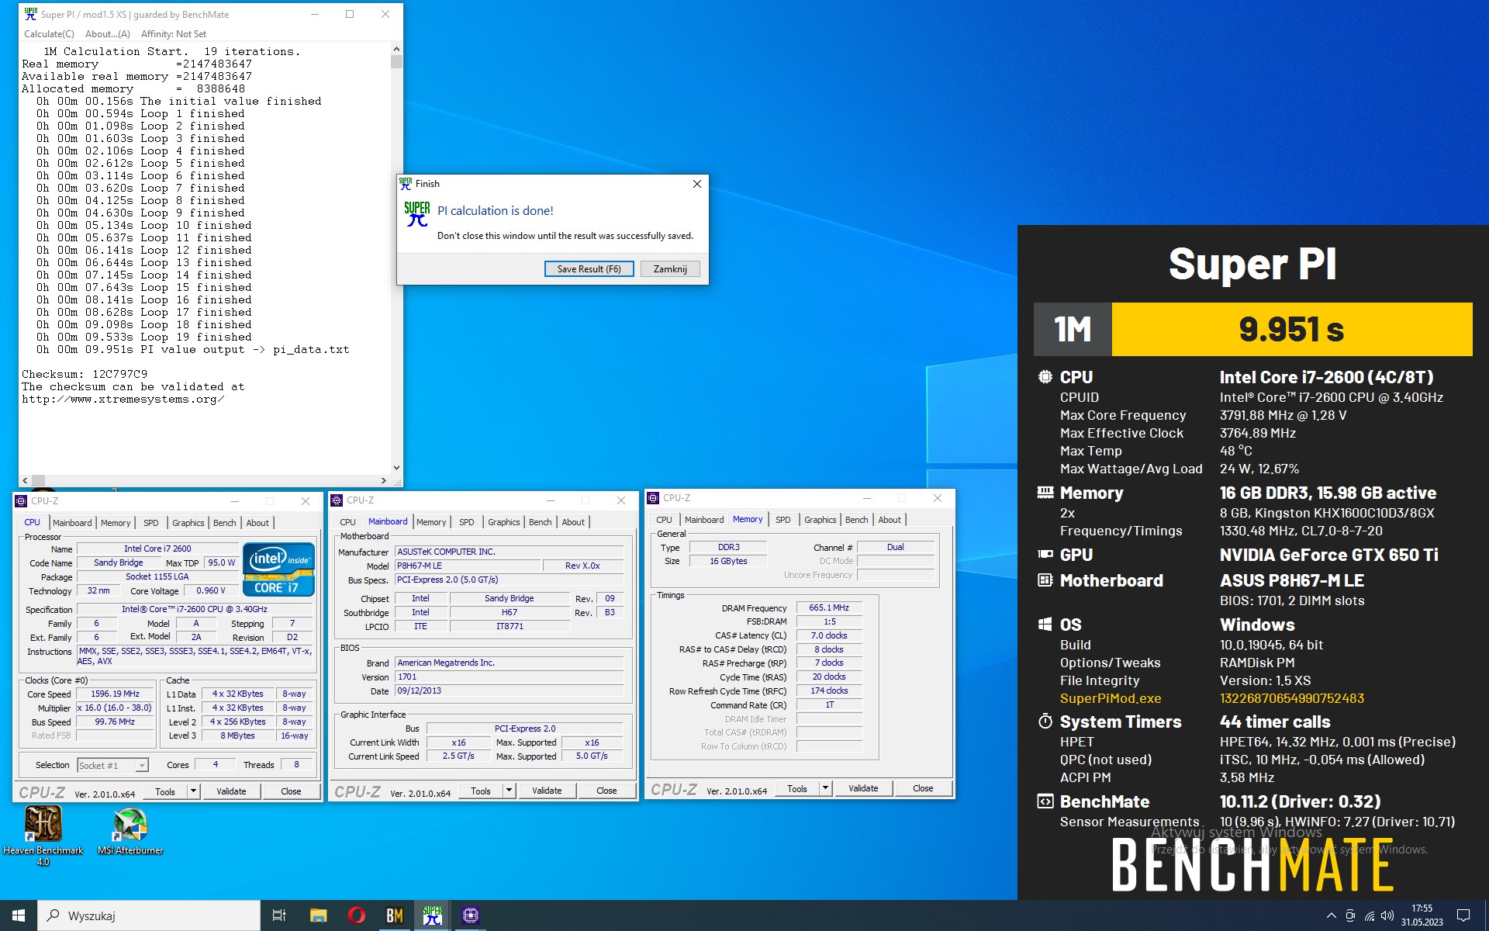Switch to Memory tab in first CPU-Z
The height and width of the screenshot is (931, 1489).
[x=116, y=523]
